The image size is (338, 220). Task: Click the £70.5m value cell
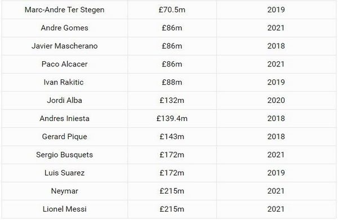coord(172,10)
